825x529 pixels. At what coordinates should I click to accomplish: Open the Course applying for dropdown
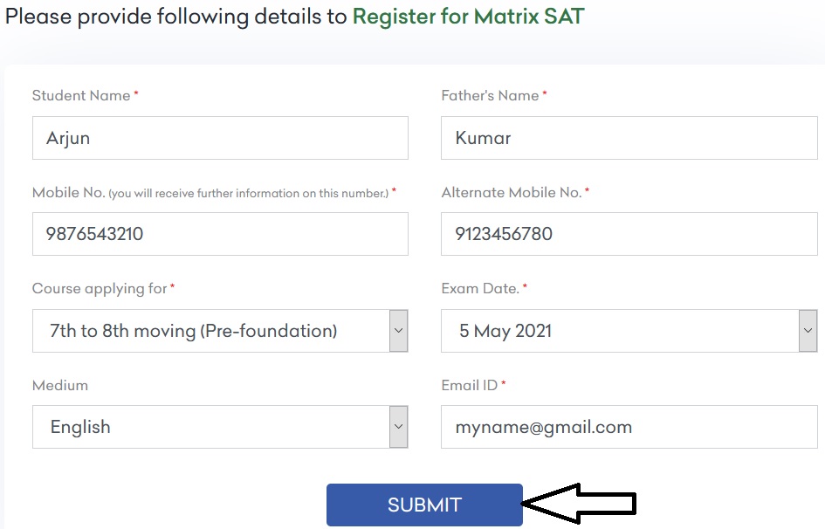[210, 331]
